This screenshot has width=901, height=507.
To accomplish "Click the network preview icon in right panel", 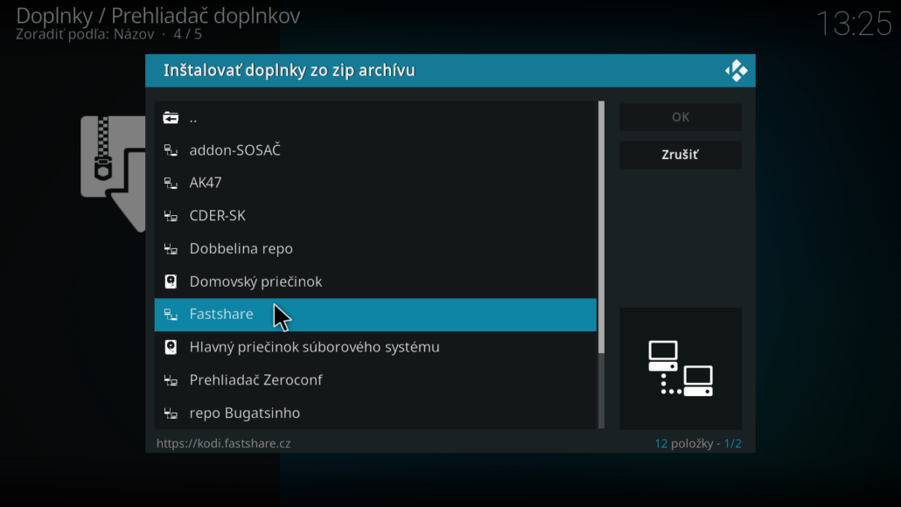I will [x=681, y=367].
